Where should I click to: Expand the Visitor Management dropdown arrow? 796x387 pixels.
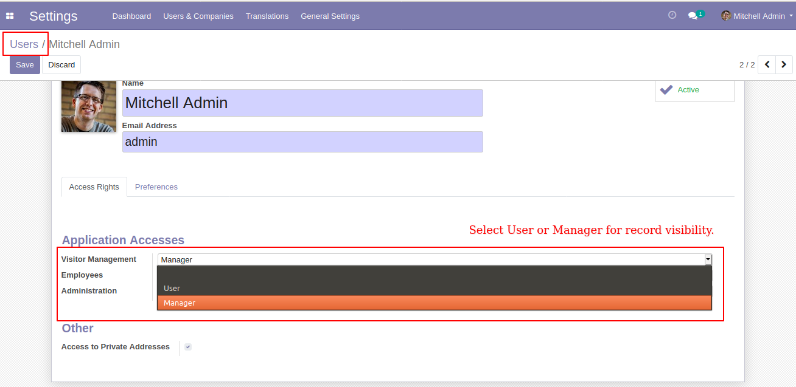(708, 259)
